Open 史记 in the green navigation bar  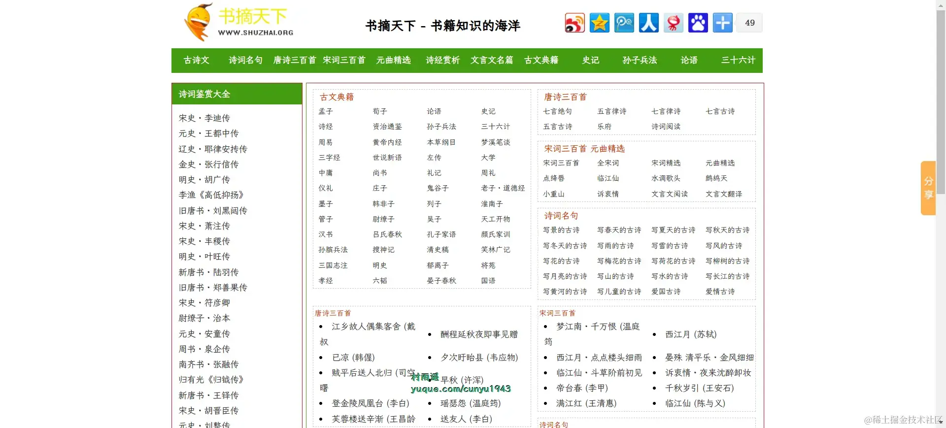[590, 60]
